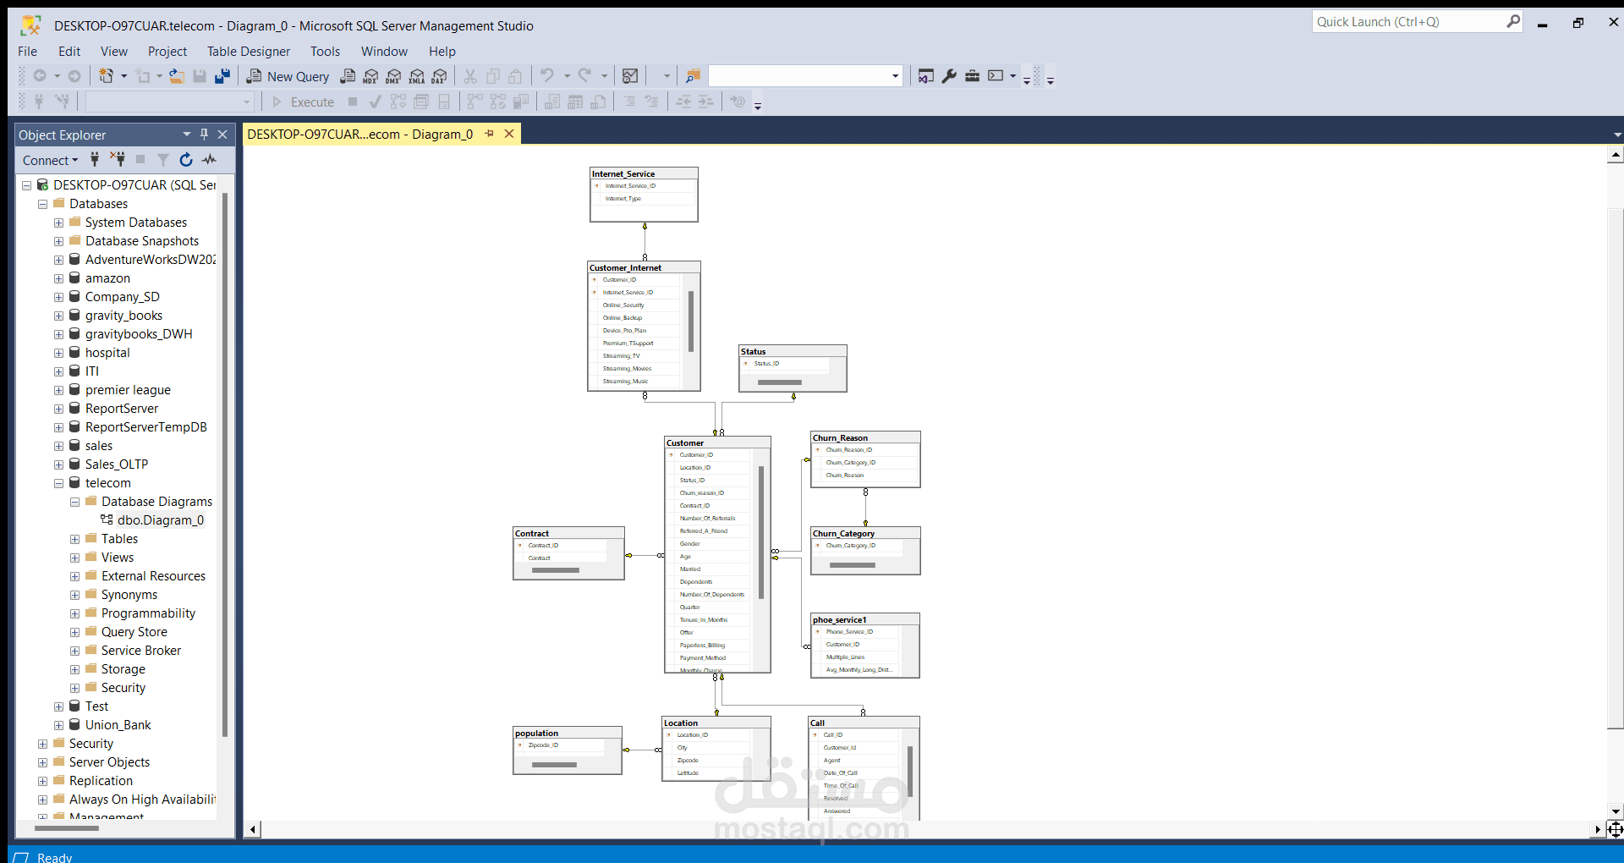1624x863 pixels.
Task: Select the Views folder in telecom
Action: [x=118, y=558]
